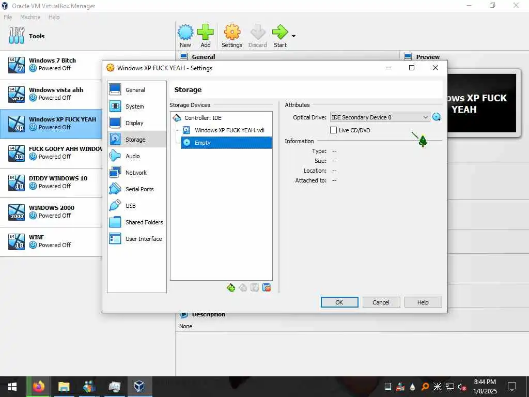Viewport: 529px width, 397px height.
Task: Click the Windows XP preview thumbnail
Action: [482, 103]
